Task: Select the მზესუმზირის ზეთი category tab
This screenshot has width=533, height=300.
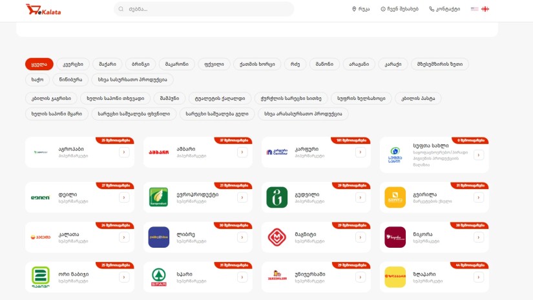Action: [x=440, y=64]
